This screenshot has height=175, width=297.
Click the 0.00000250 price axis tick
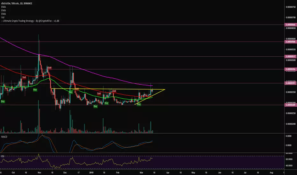(x=291, y=113)
